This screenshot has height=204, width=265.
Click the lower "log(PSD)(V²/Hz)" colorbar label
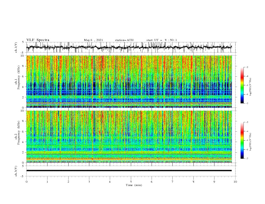click(x=251, y=142)
